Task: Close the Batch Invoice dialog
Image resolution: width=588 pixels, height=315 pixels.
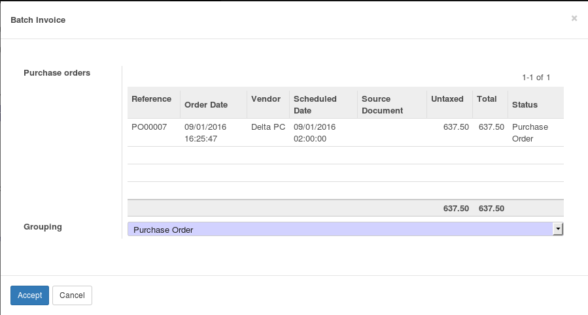Action: tap(574, 18)
